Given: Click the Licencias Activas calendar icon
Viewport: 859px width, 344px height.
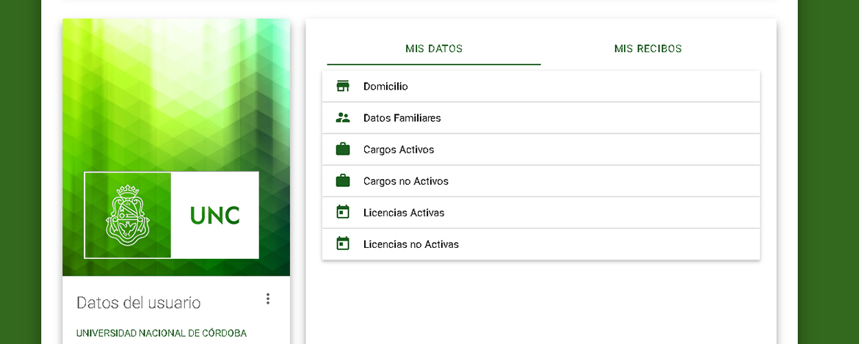Looking at the screenshot, I should (343, 212).
